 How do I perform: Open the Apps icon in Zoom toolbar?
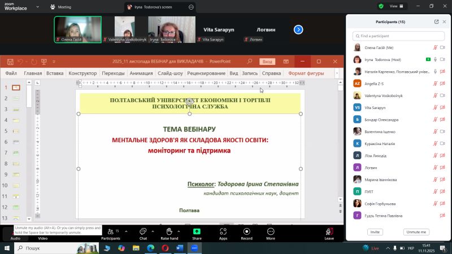pos(223,231)
